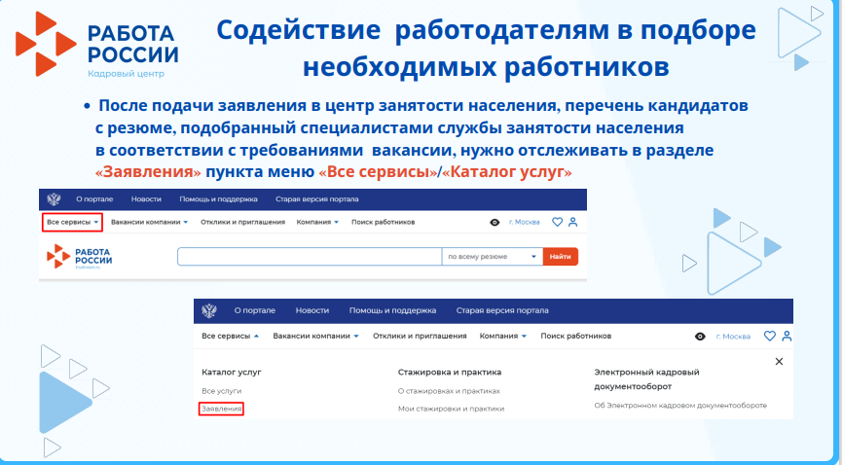Viewport: 843px width, 465px height.
Task: Click the orange Найти search button
Action: (560, 257)
